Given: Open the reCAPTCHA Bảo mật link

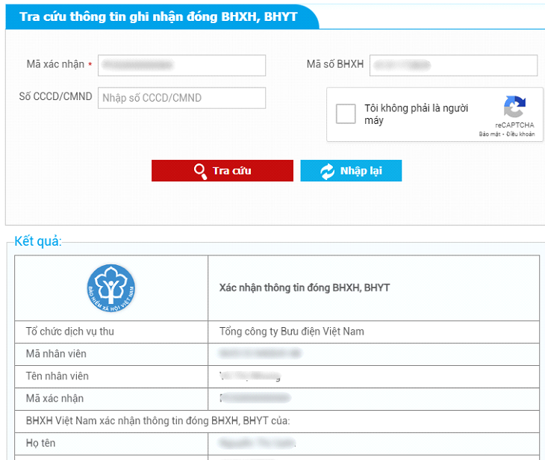Looking at the screenshot, I should (490, 134).
